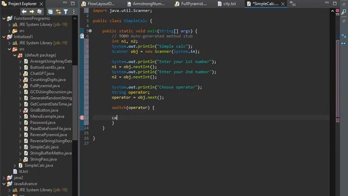The image size is (348, 196).
Task: Open SimpleCalc.java in default package
Action: 44,147
